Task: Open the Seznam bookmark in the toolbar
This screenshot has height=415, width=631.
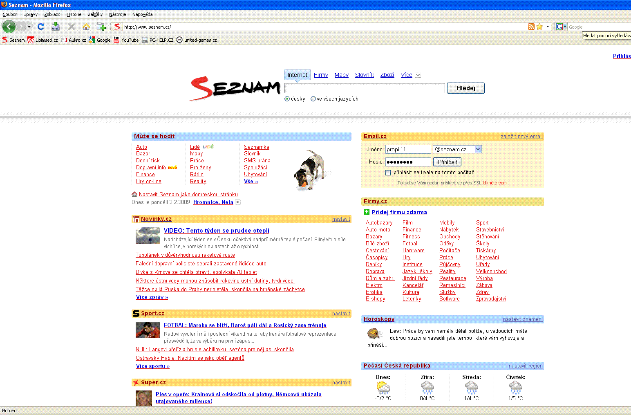Action: point(13,40)
